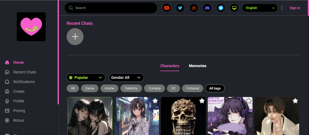Open the two dark-haired women character card
Viewport: 309px width, 135px height.
click(x=90, y=116)
